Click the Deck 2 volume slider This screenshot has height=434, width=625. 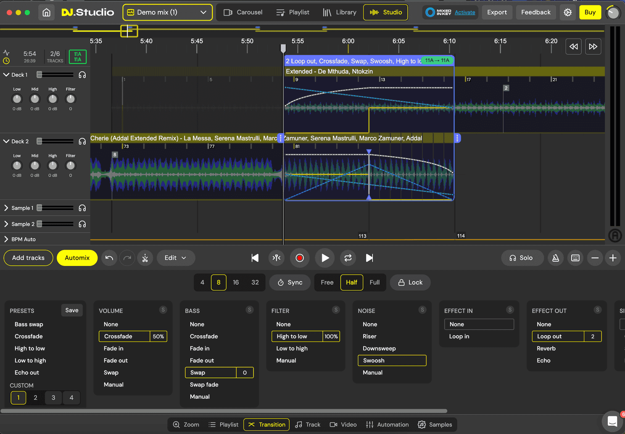click(55, 142)
